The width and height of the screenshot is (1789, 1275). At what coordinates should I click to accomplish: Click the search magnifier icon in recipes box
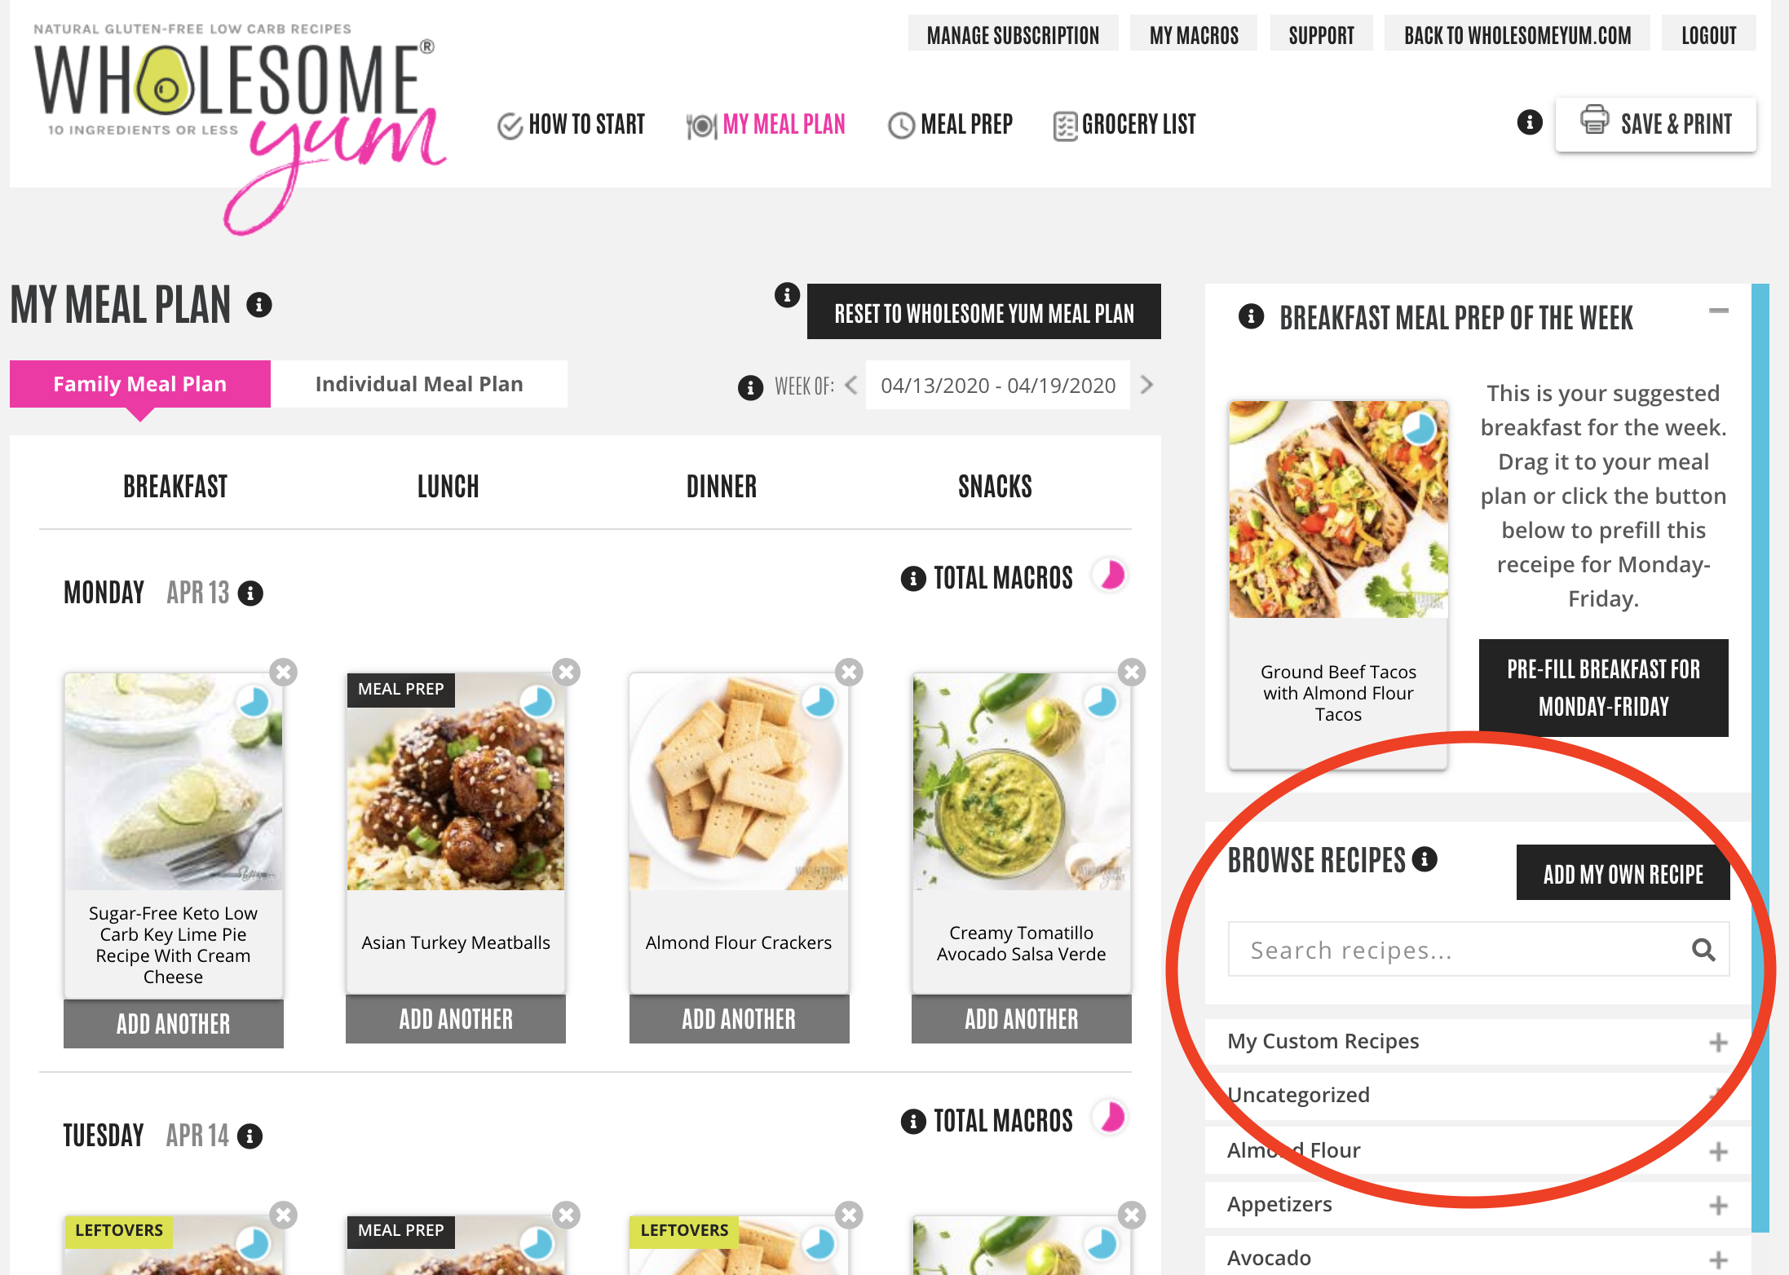(x=1703, y=950)
